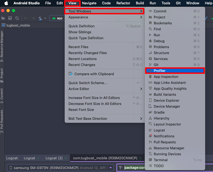The height and width of the screenshot is (172, 213).
Task: Select Reset Font Size
Action: (x=104, y=110)
